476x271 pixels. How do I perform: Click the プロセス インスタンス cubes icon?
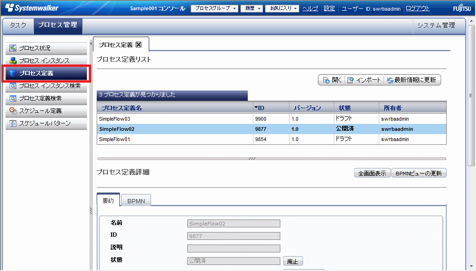pyautogui.click(x=13, y=61)
